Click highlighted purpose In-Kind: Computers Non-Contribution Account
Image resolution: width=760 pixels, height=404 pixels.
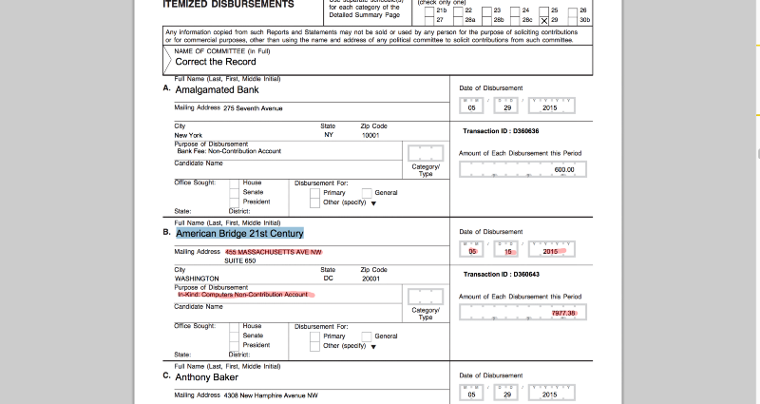243,295
